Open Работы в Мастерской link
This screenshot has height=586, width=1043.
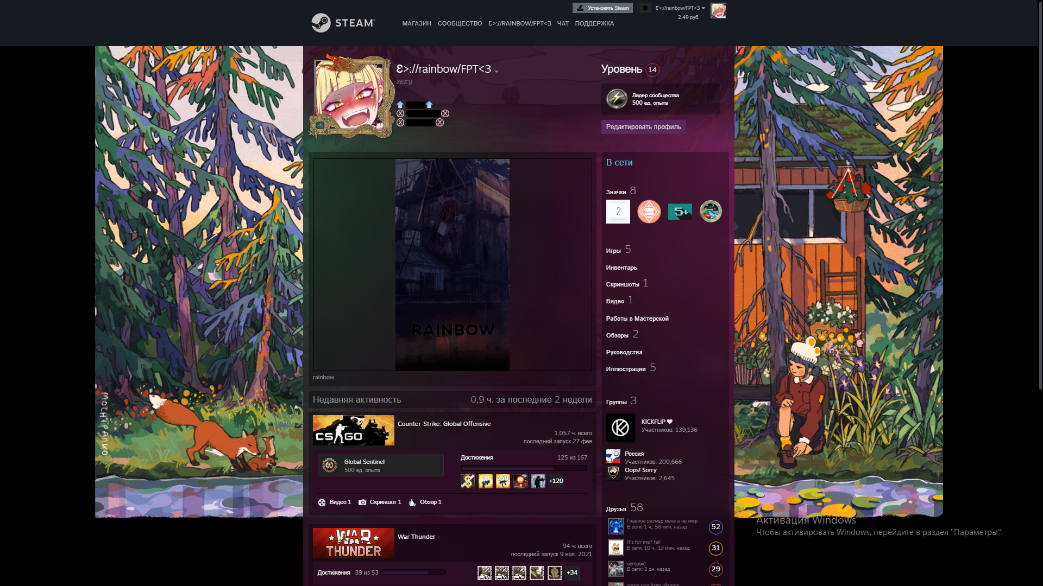coord(637,319)
